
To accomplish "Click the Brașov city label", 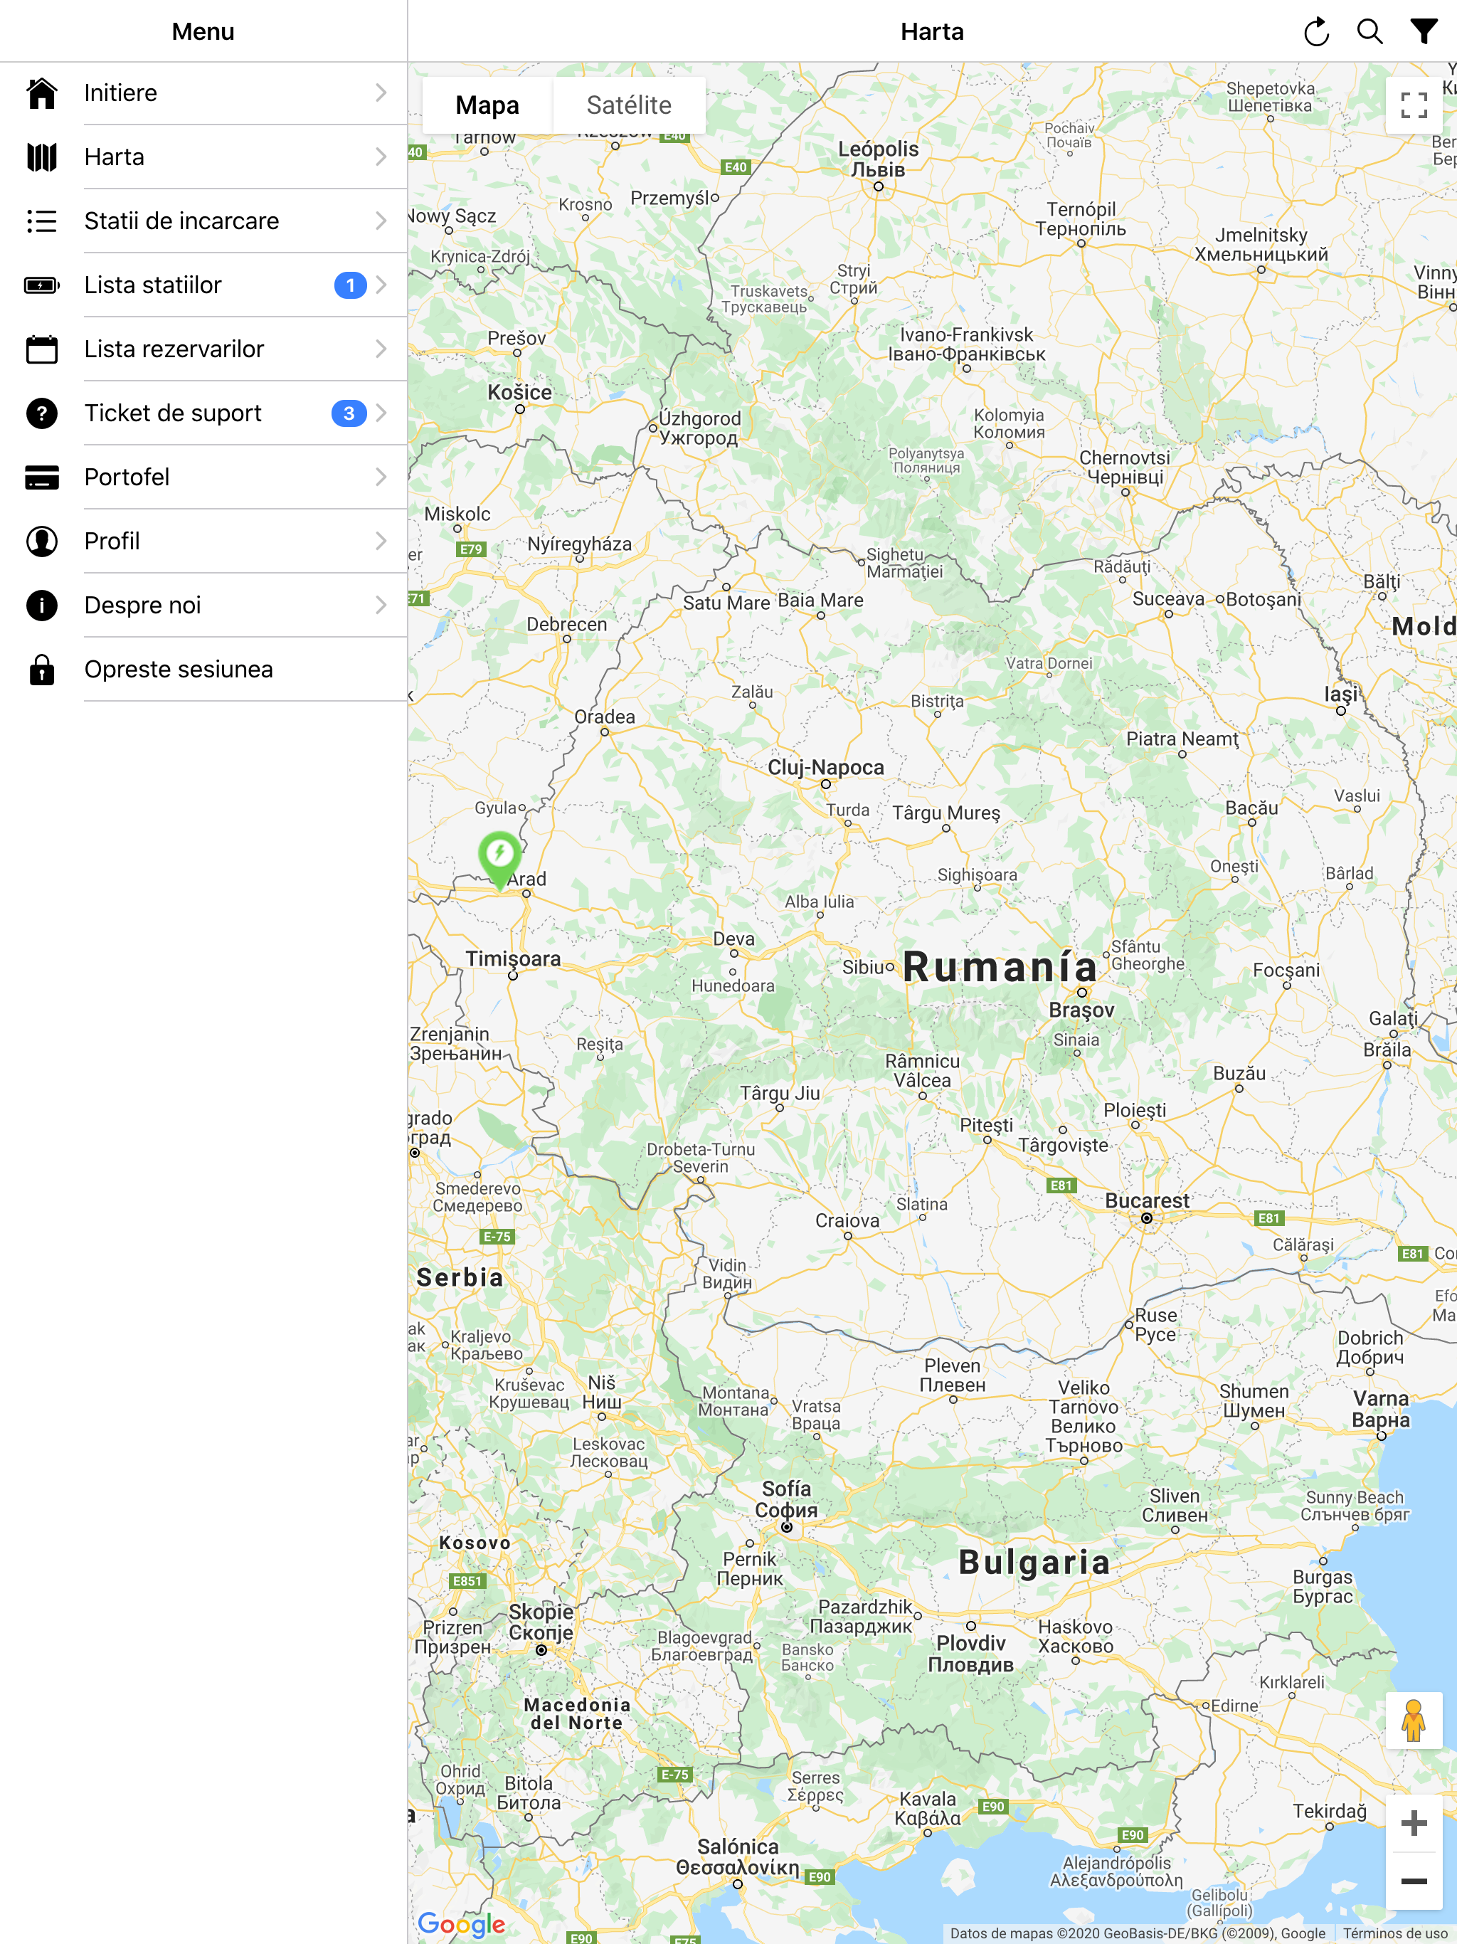I will click(x=1082, y=1010).
